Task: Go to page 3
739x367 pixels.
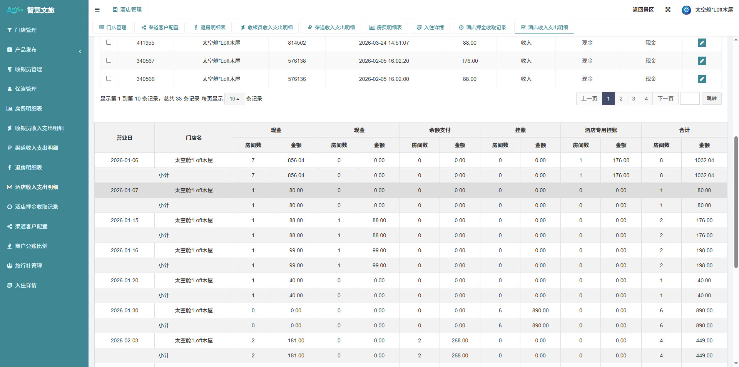Action: [634, 99]
